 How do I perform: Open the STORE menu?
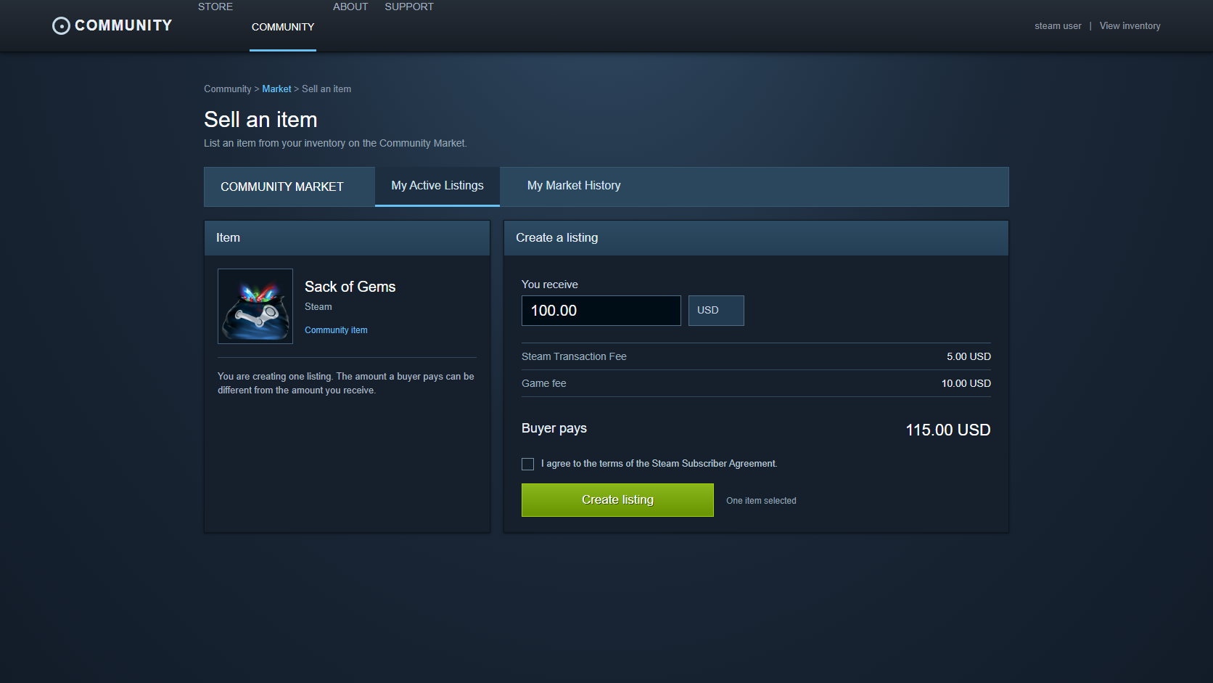point(215,7)
